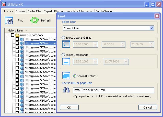Click the folder icon beside www.585soft.com
This screenshot has height=117, width=163.
pyautogui.click(x=17, y=35)
